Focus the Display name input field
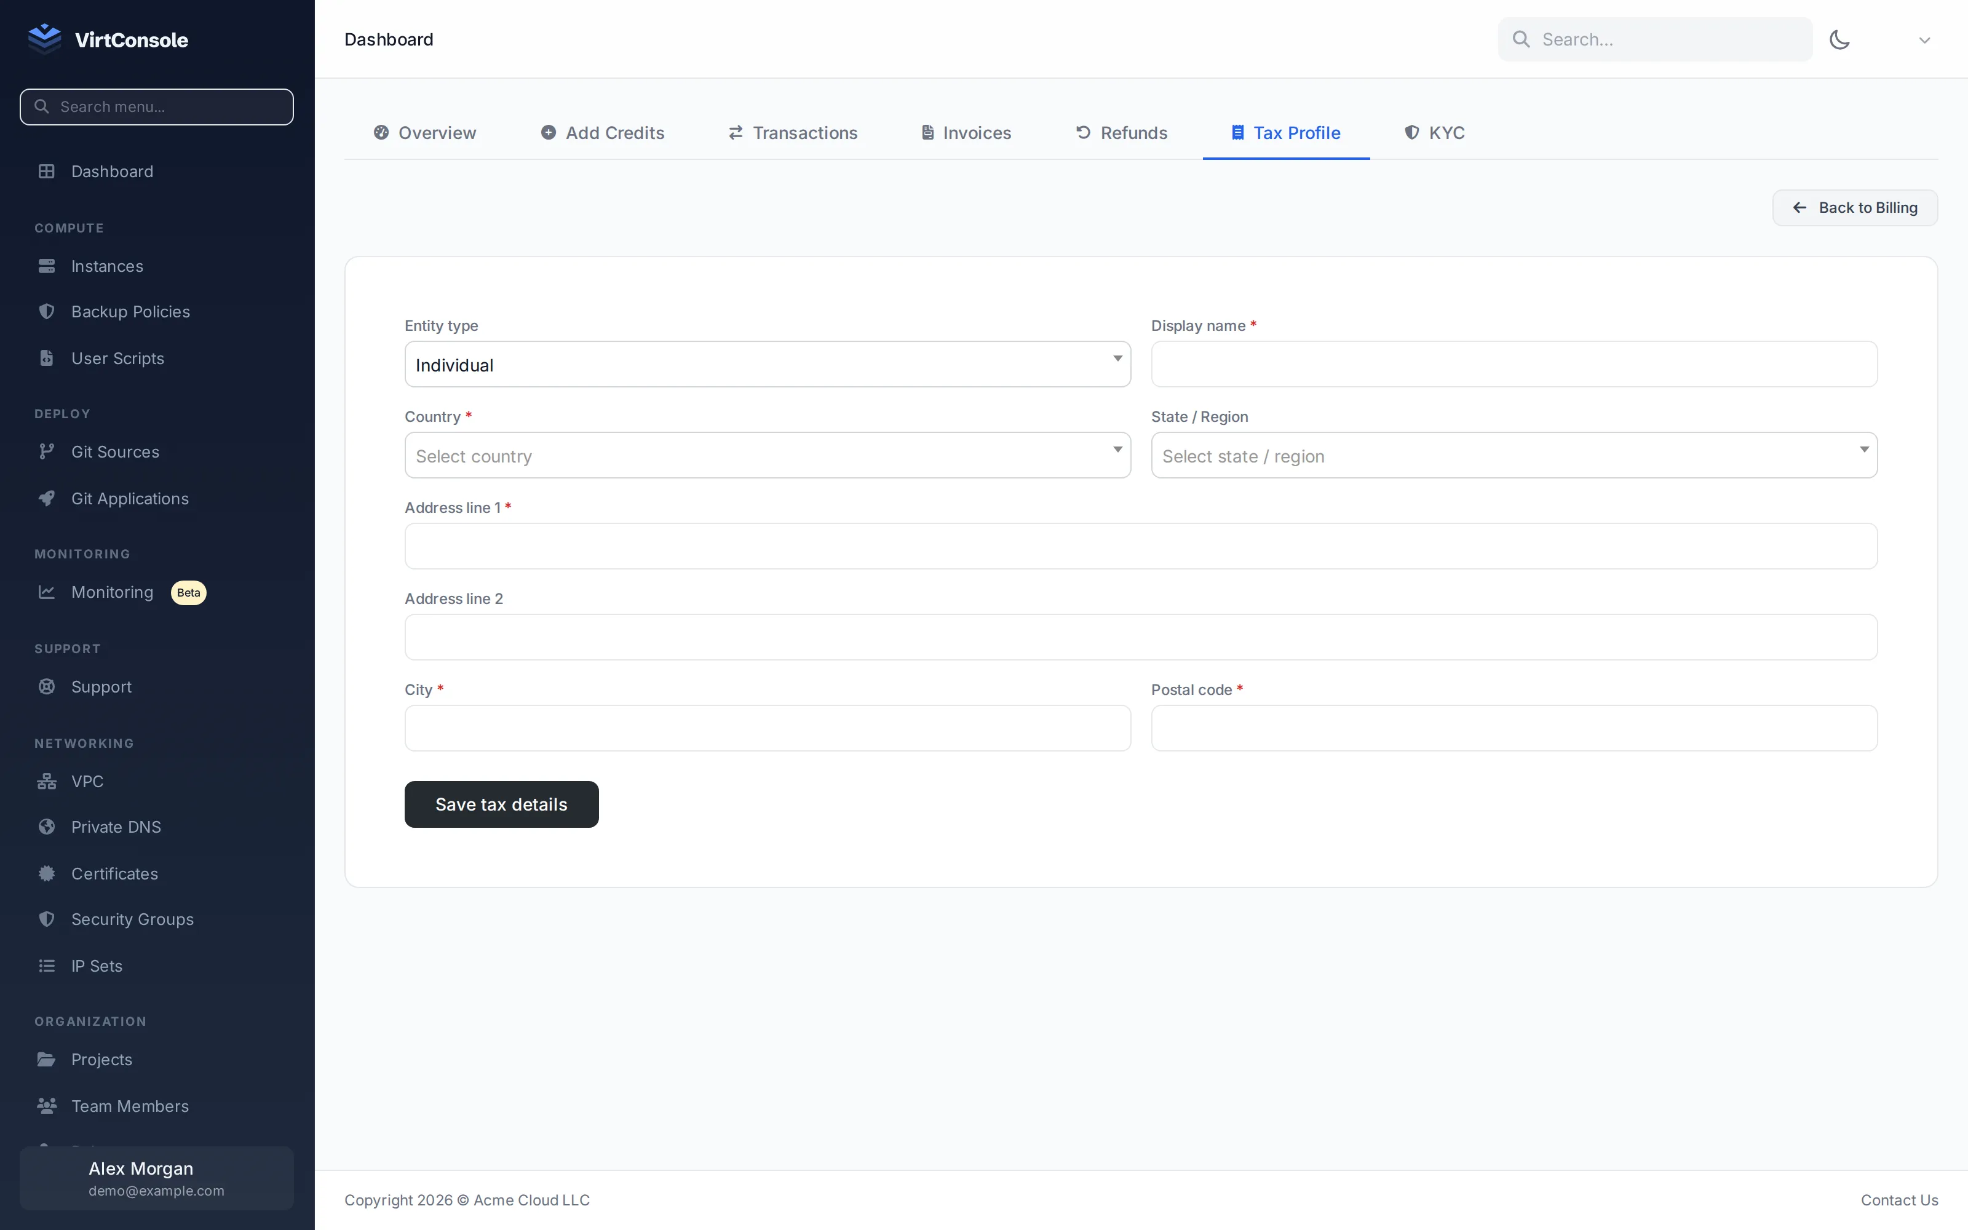 point(1514,365)
